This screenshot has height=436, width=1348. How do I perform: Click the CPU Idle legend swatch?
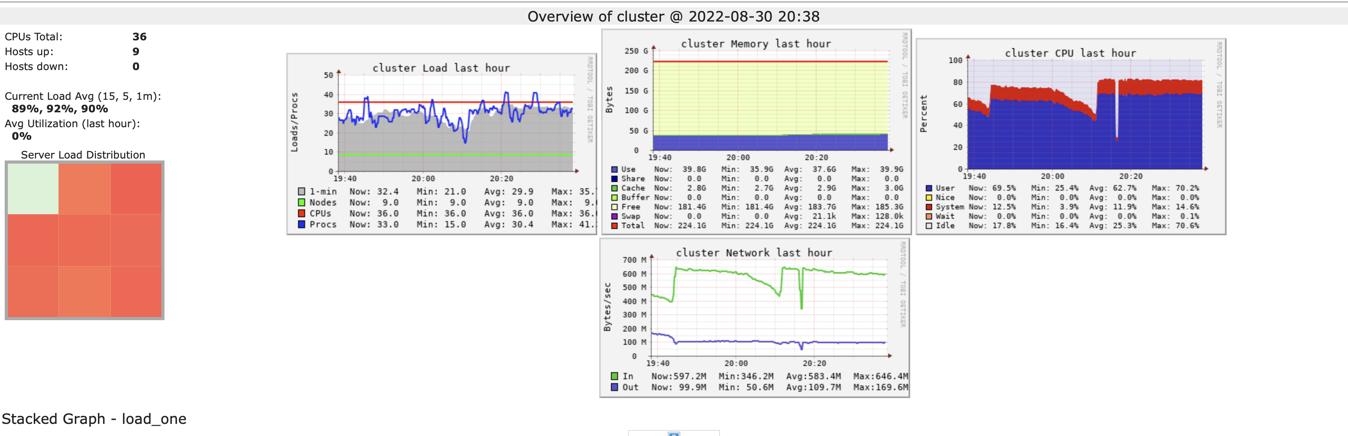point(929,226)
